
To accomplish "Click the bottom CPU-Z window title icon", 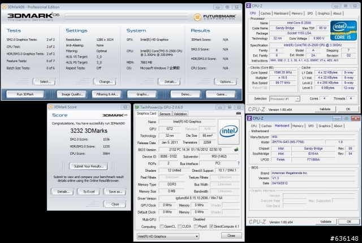I will click(249, 118).
